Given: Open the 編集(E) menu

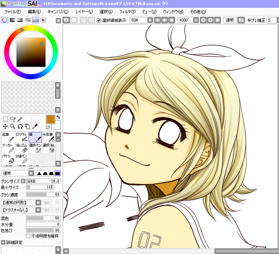Looking at the screenshot, I should tap(34, 12).
